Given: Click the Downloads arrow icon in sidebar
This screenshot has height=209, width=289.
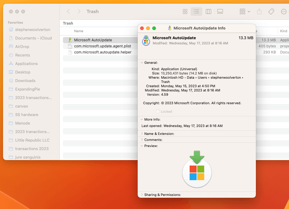Looking at the screenshot, I should click(11, 81).
